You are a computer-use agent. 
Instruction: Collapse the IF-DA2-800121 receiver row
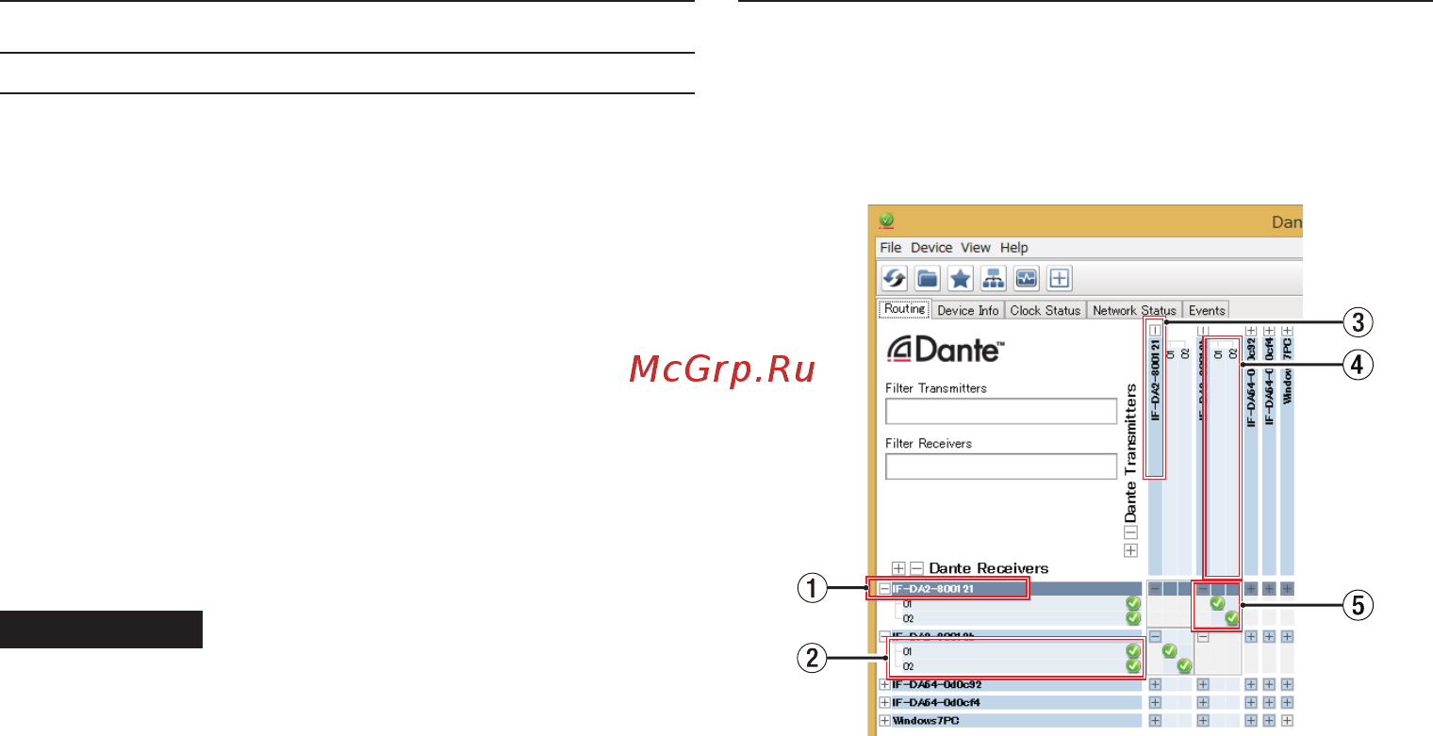click(884, 589)
